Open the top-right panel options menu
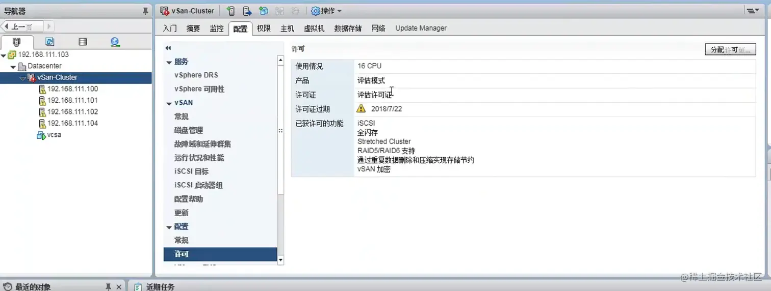This screenshot has width=771, height=291. (753, 11)
